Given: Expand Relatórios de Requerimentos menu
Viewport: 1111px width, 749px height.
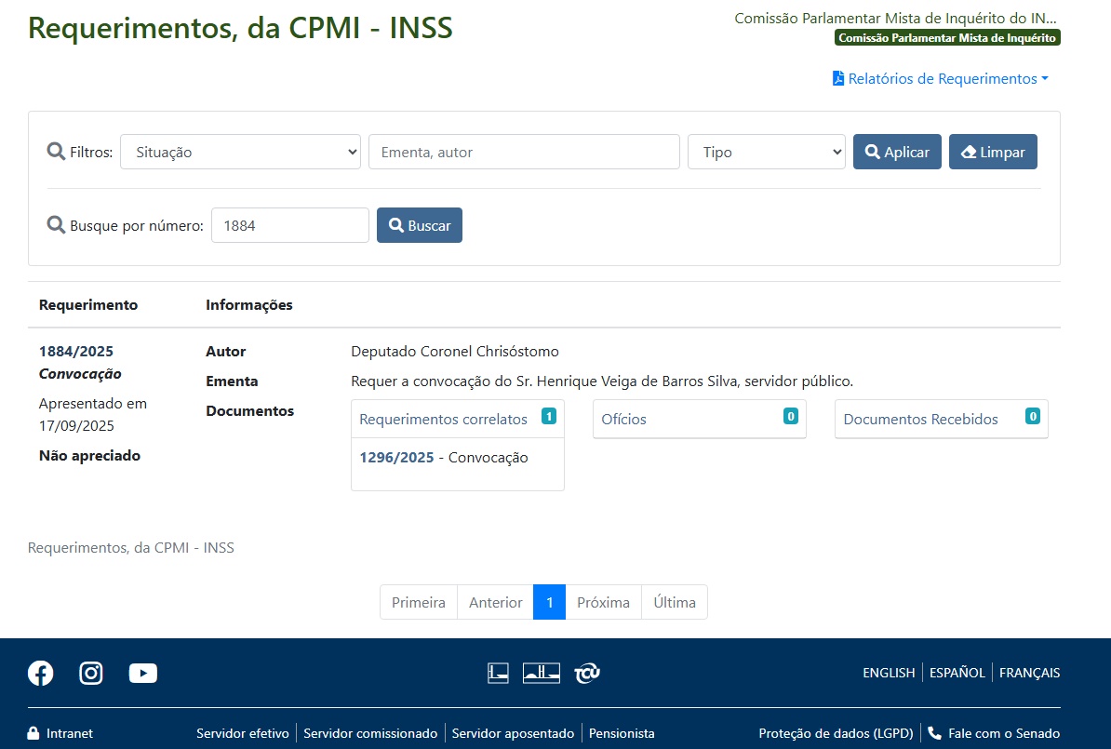Looking at the screenshot, I should (x=941, y=79).
